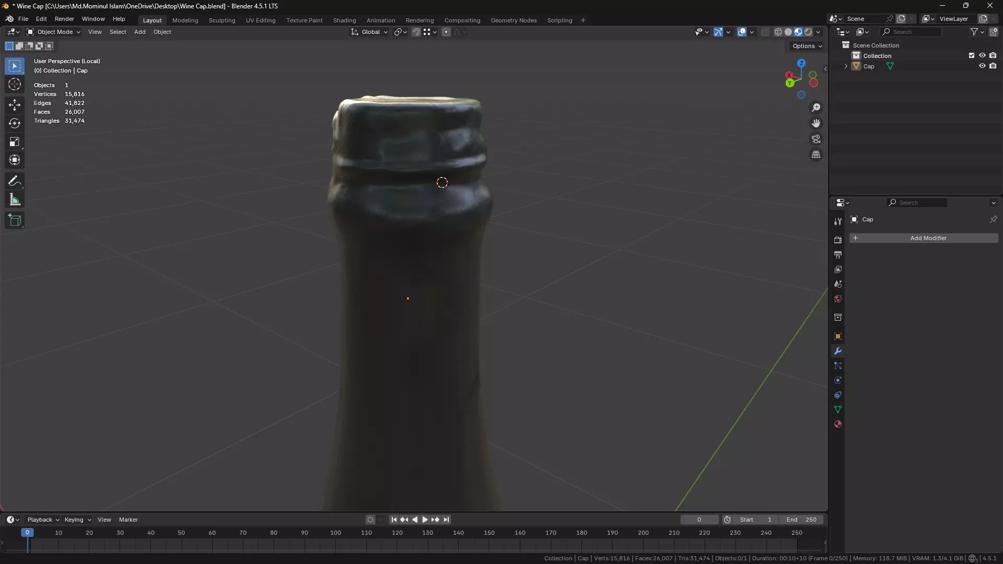Open the Output properties tab
This screenshot has width=1003, height=564.
[838, 255]
